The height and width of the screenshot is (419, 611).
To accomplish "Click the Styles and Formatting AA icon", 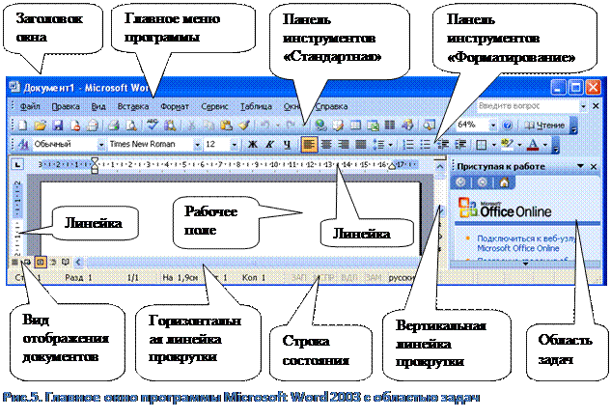I will (x=23, y=144).
